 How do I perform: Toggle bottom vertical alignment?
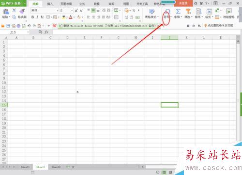[98, 11]
